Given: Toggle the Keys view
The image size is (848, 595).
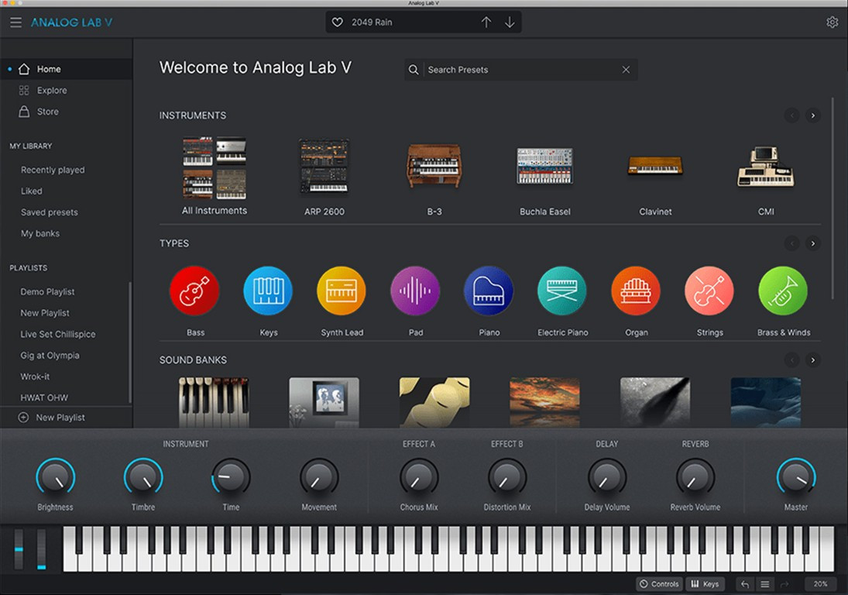Looking at the screenshot, I should [x=706, y=583].
